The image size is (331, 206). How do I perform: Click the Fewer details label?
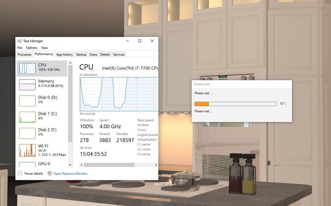click(34, 174)
